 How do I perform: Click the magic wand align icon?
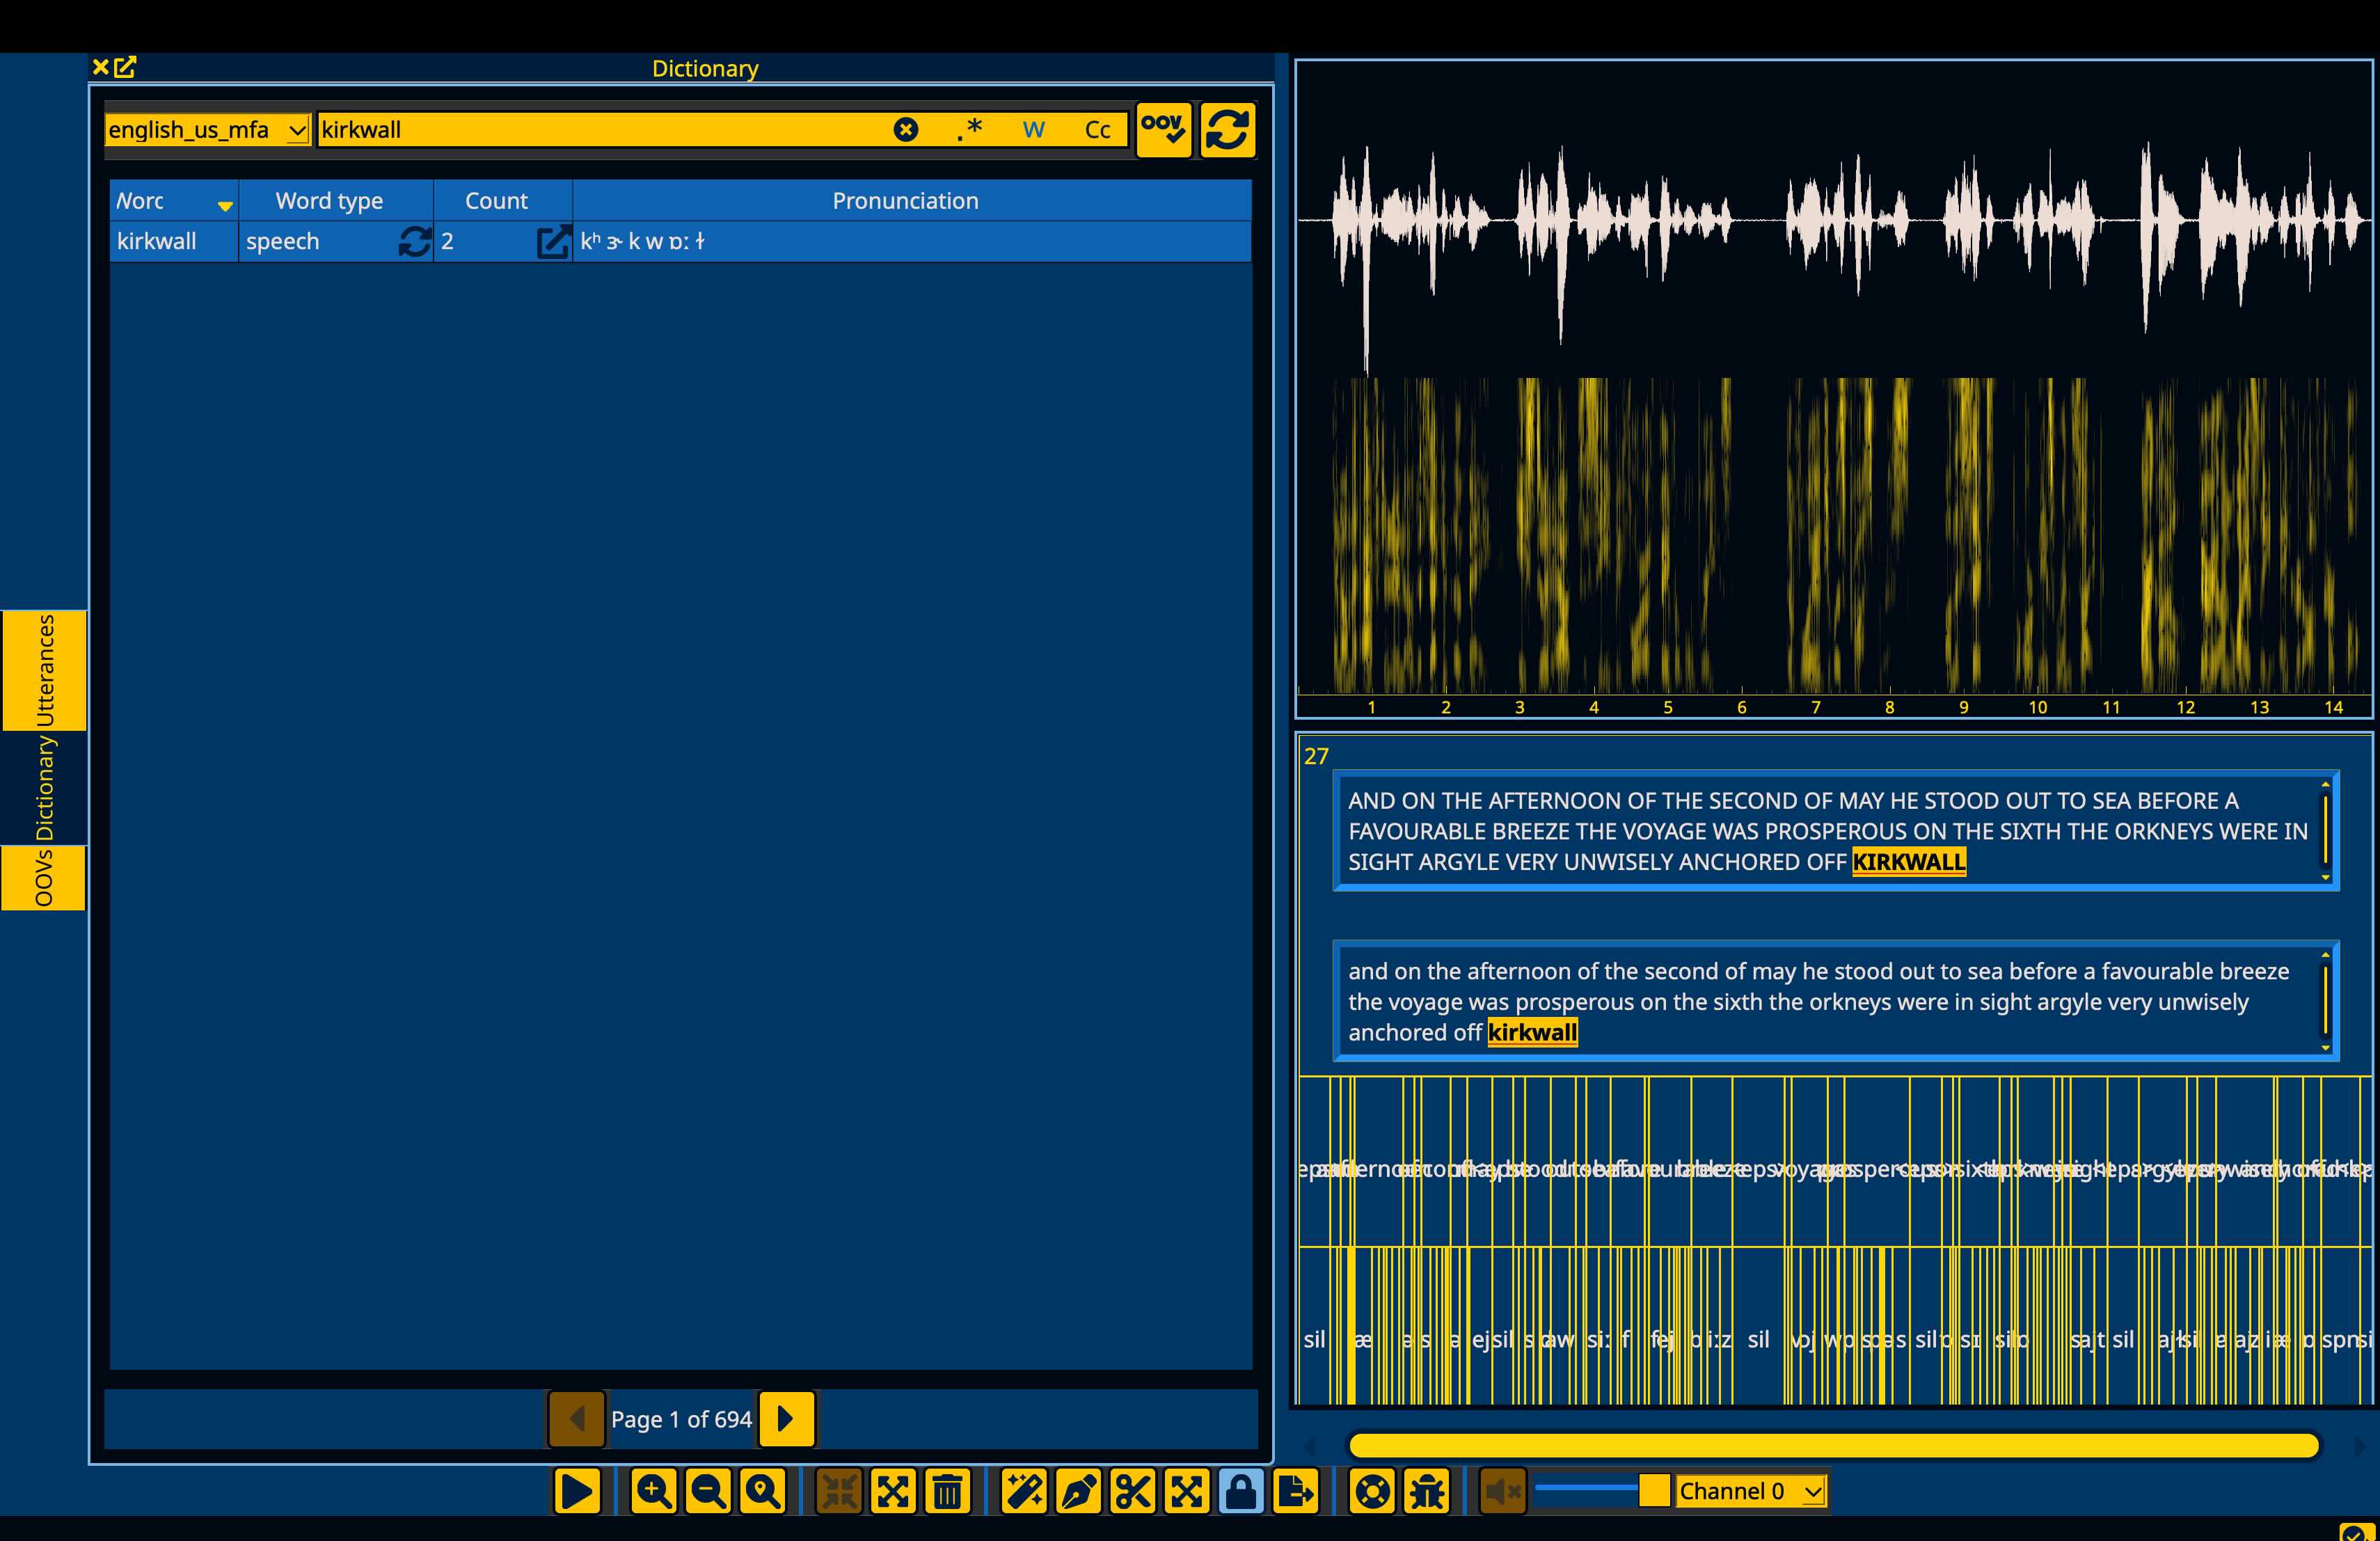tap(1024, 1491)
